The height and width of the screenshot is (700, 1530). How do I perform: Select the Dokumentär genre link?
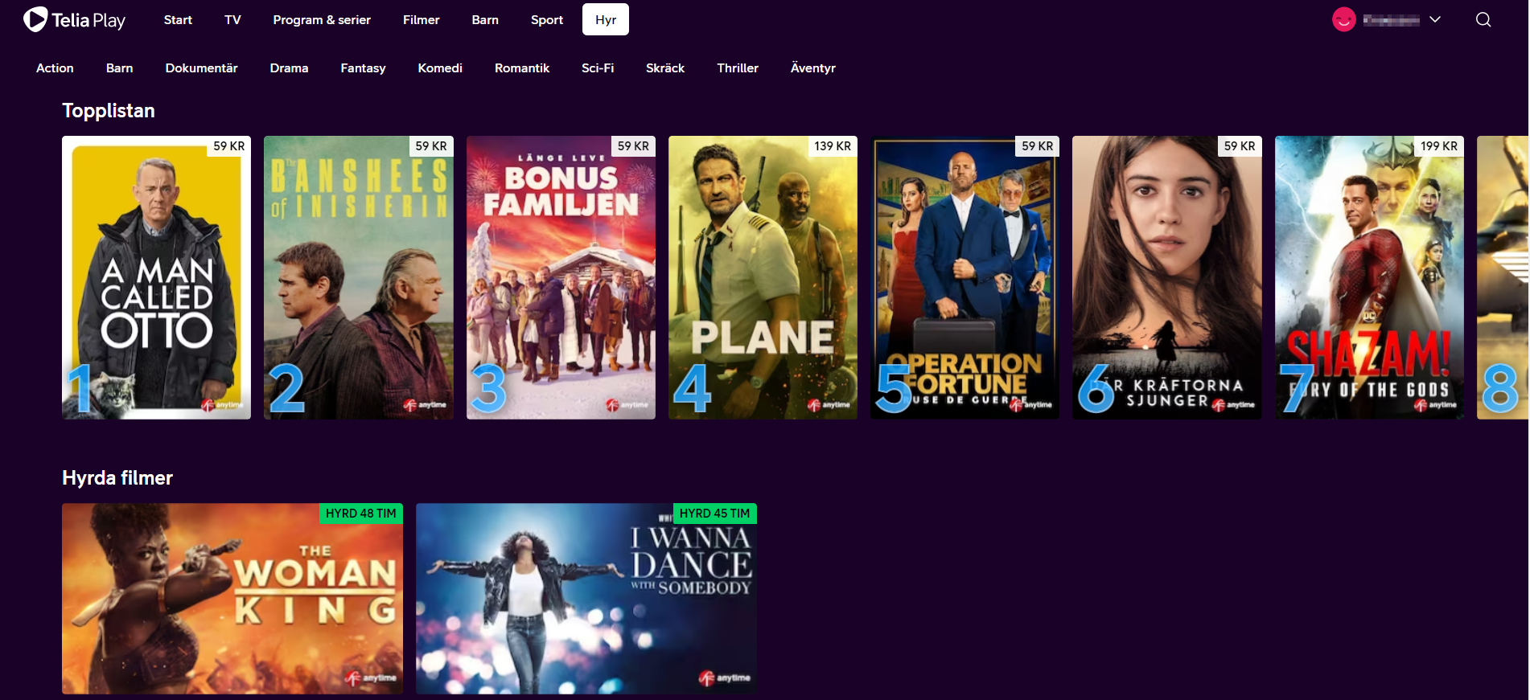click(201, 68)
